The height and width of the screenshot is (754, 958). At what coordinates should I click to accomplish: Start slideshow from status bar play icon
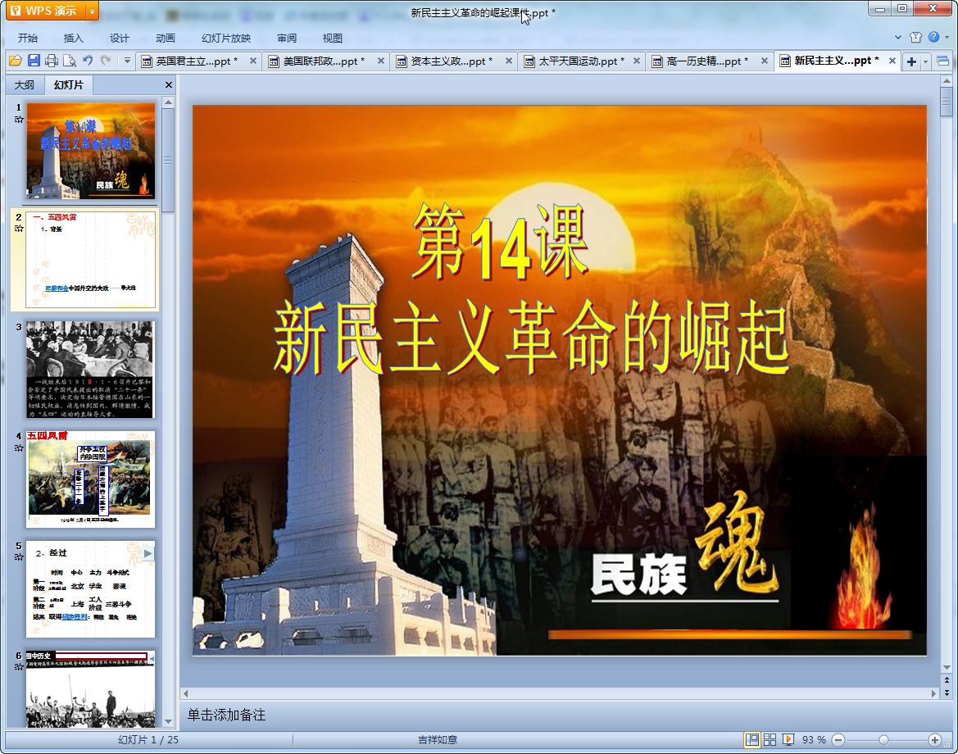788,740
